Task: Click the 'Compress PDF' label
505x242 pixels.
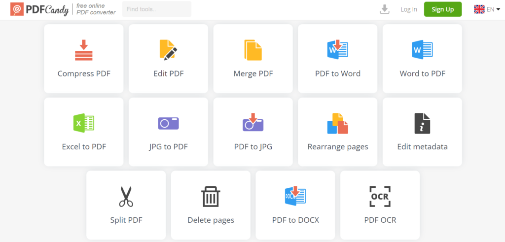Action: coord(84,74)
